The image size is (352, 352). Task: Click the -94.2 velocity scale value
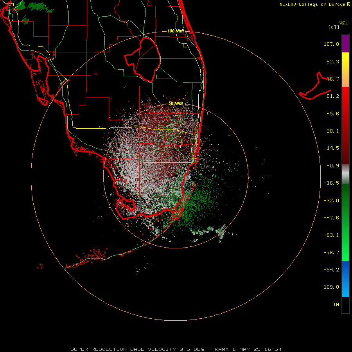tap(331, 270)
